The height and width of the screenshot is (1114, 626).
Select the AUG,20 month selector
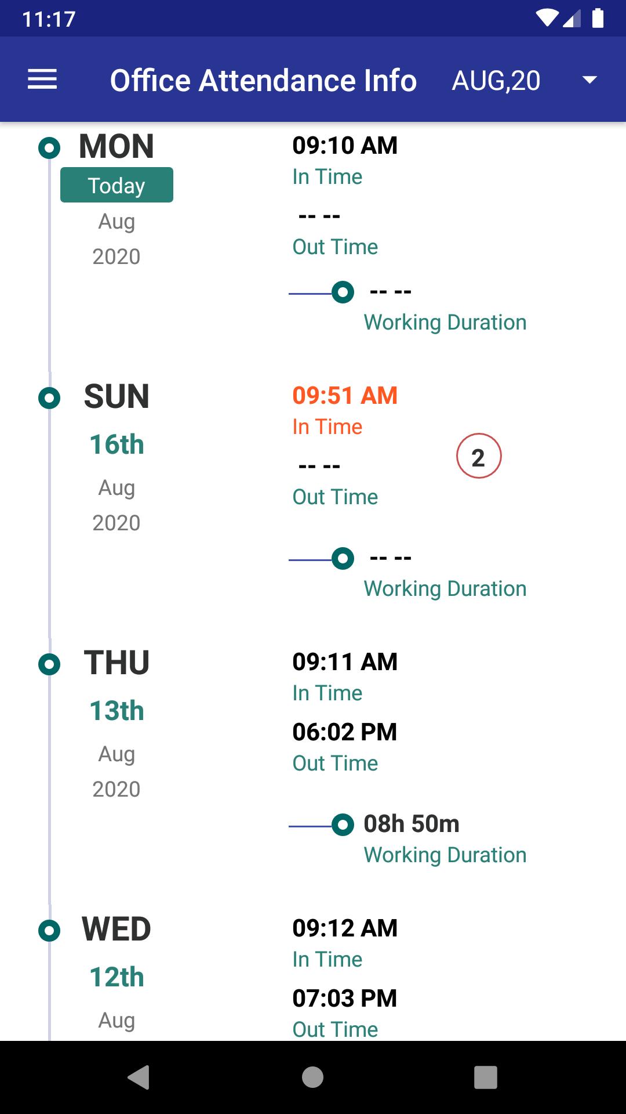pos(496,80)
